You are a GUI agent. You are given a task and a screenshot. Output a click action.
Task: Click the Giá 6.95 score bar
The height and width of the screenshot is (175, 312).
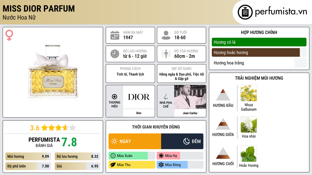point(77,166)
